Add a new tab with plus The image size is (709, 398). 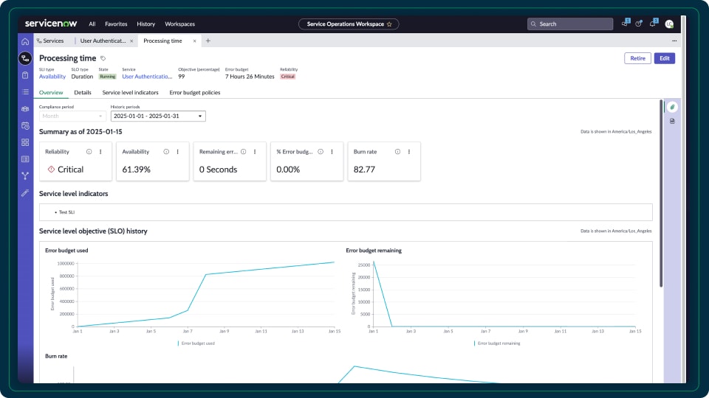click(x=208, y=41)
